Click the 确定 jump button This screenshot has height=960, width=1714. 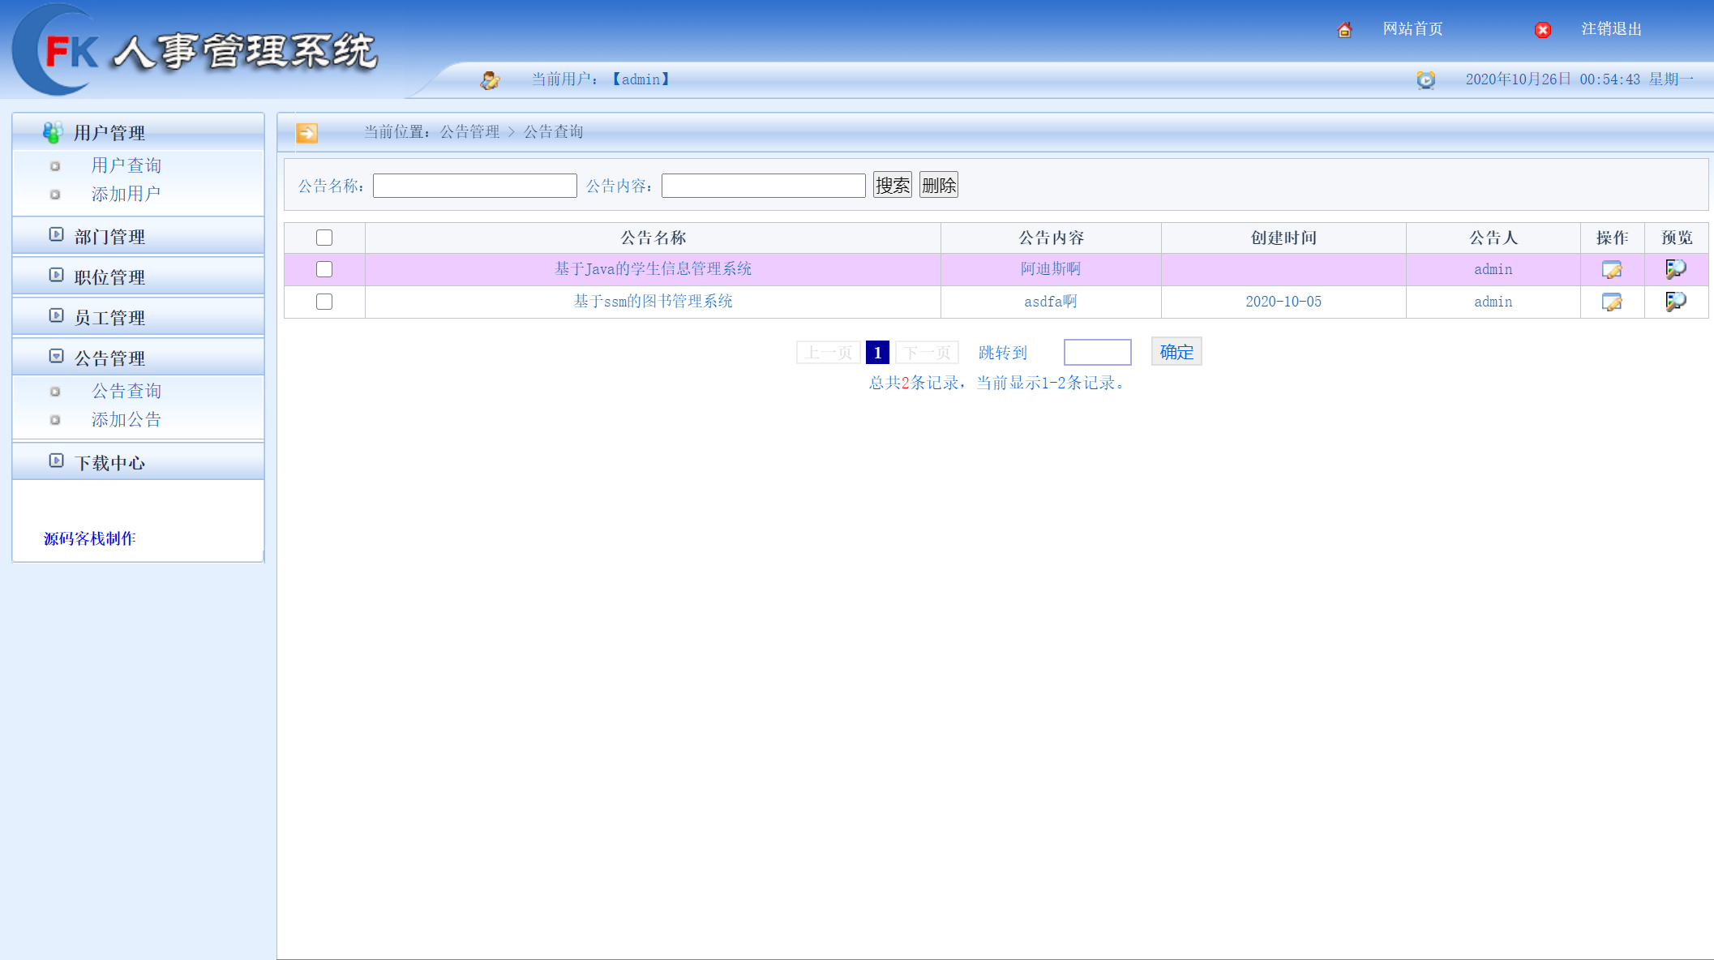(1176, 352)
